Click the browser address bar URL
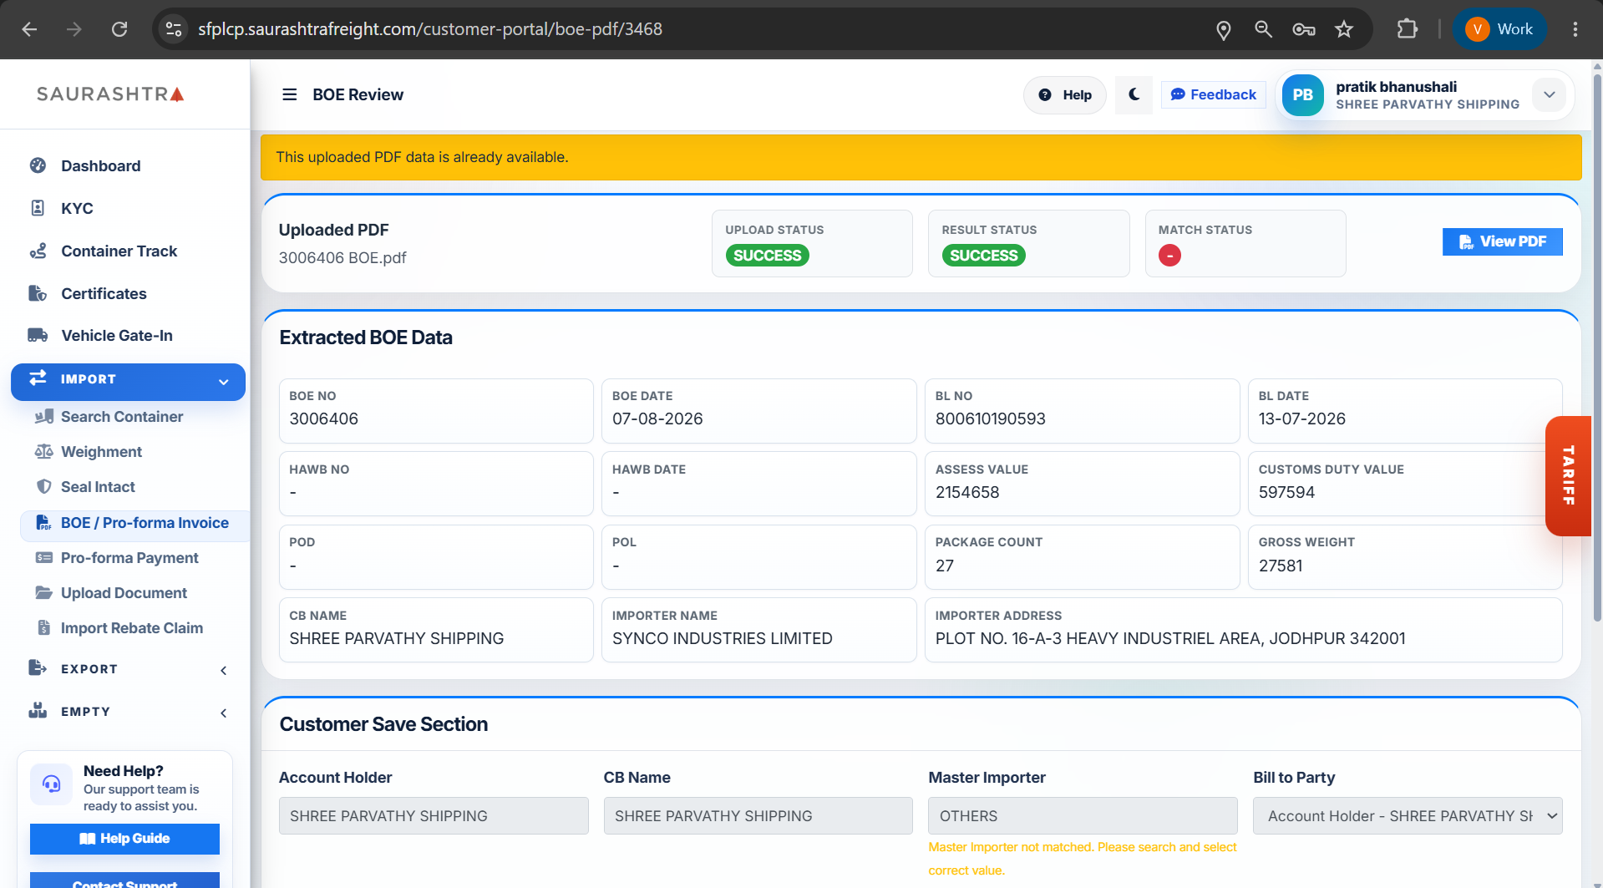This screenshot has width=1603, height=888. pyautogui.click(x=430, y=29)
